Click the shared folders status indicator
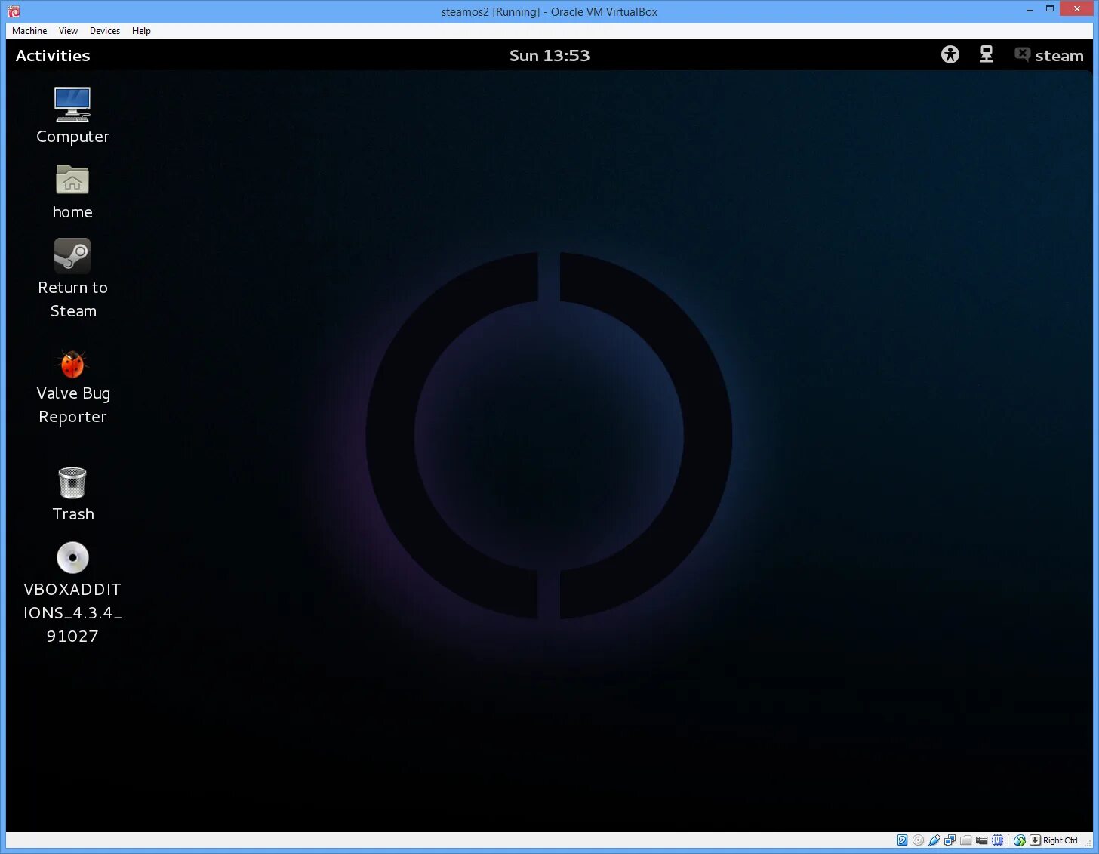The height and width of the screenshot is (854, 1099). click(x=965, y=840)
